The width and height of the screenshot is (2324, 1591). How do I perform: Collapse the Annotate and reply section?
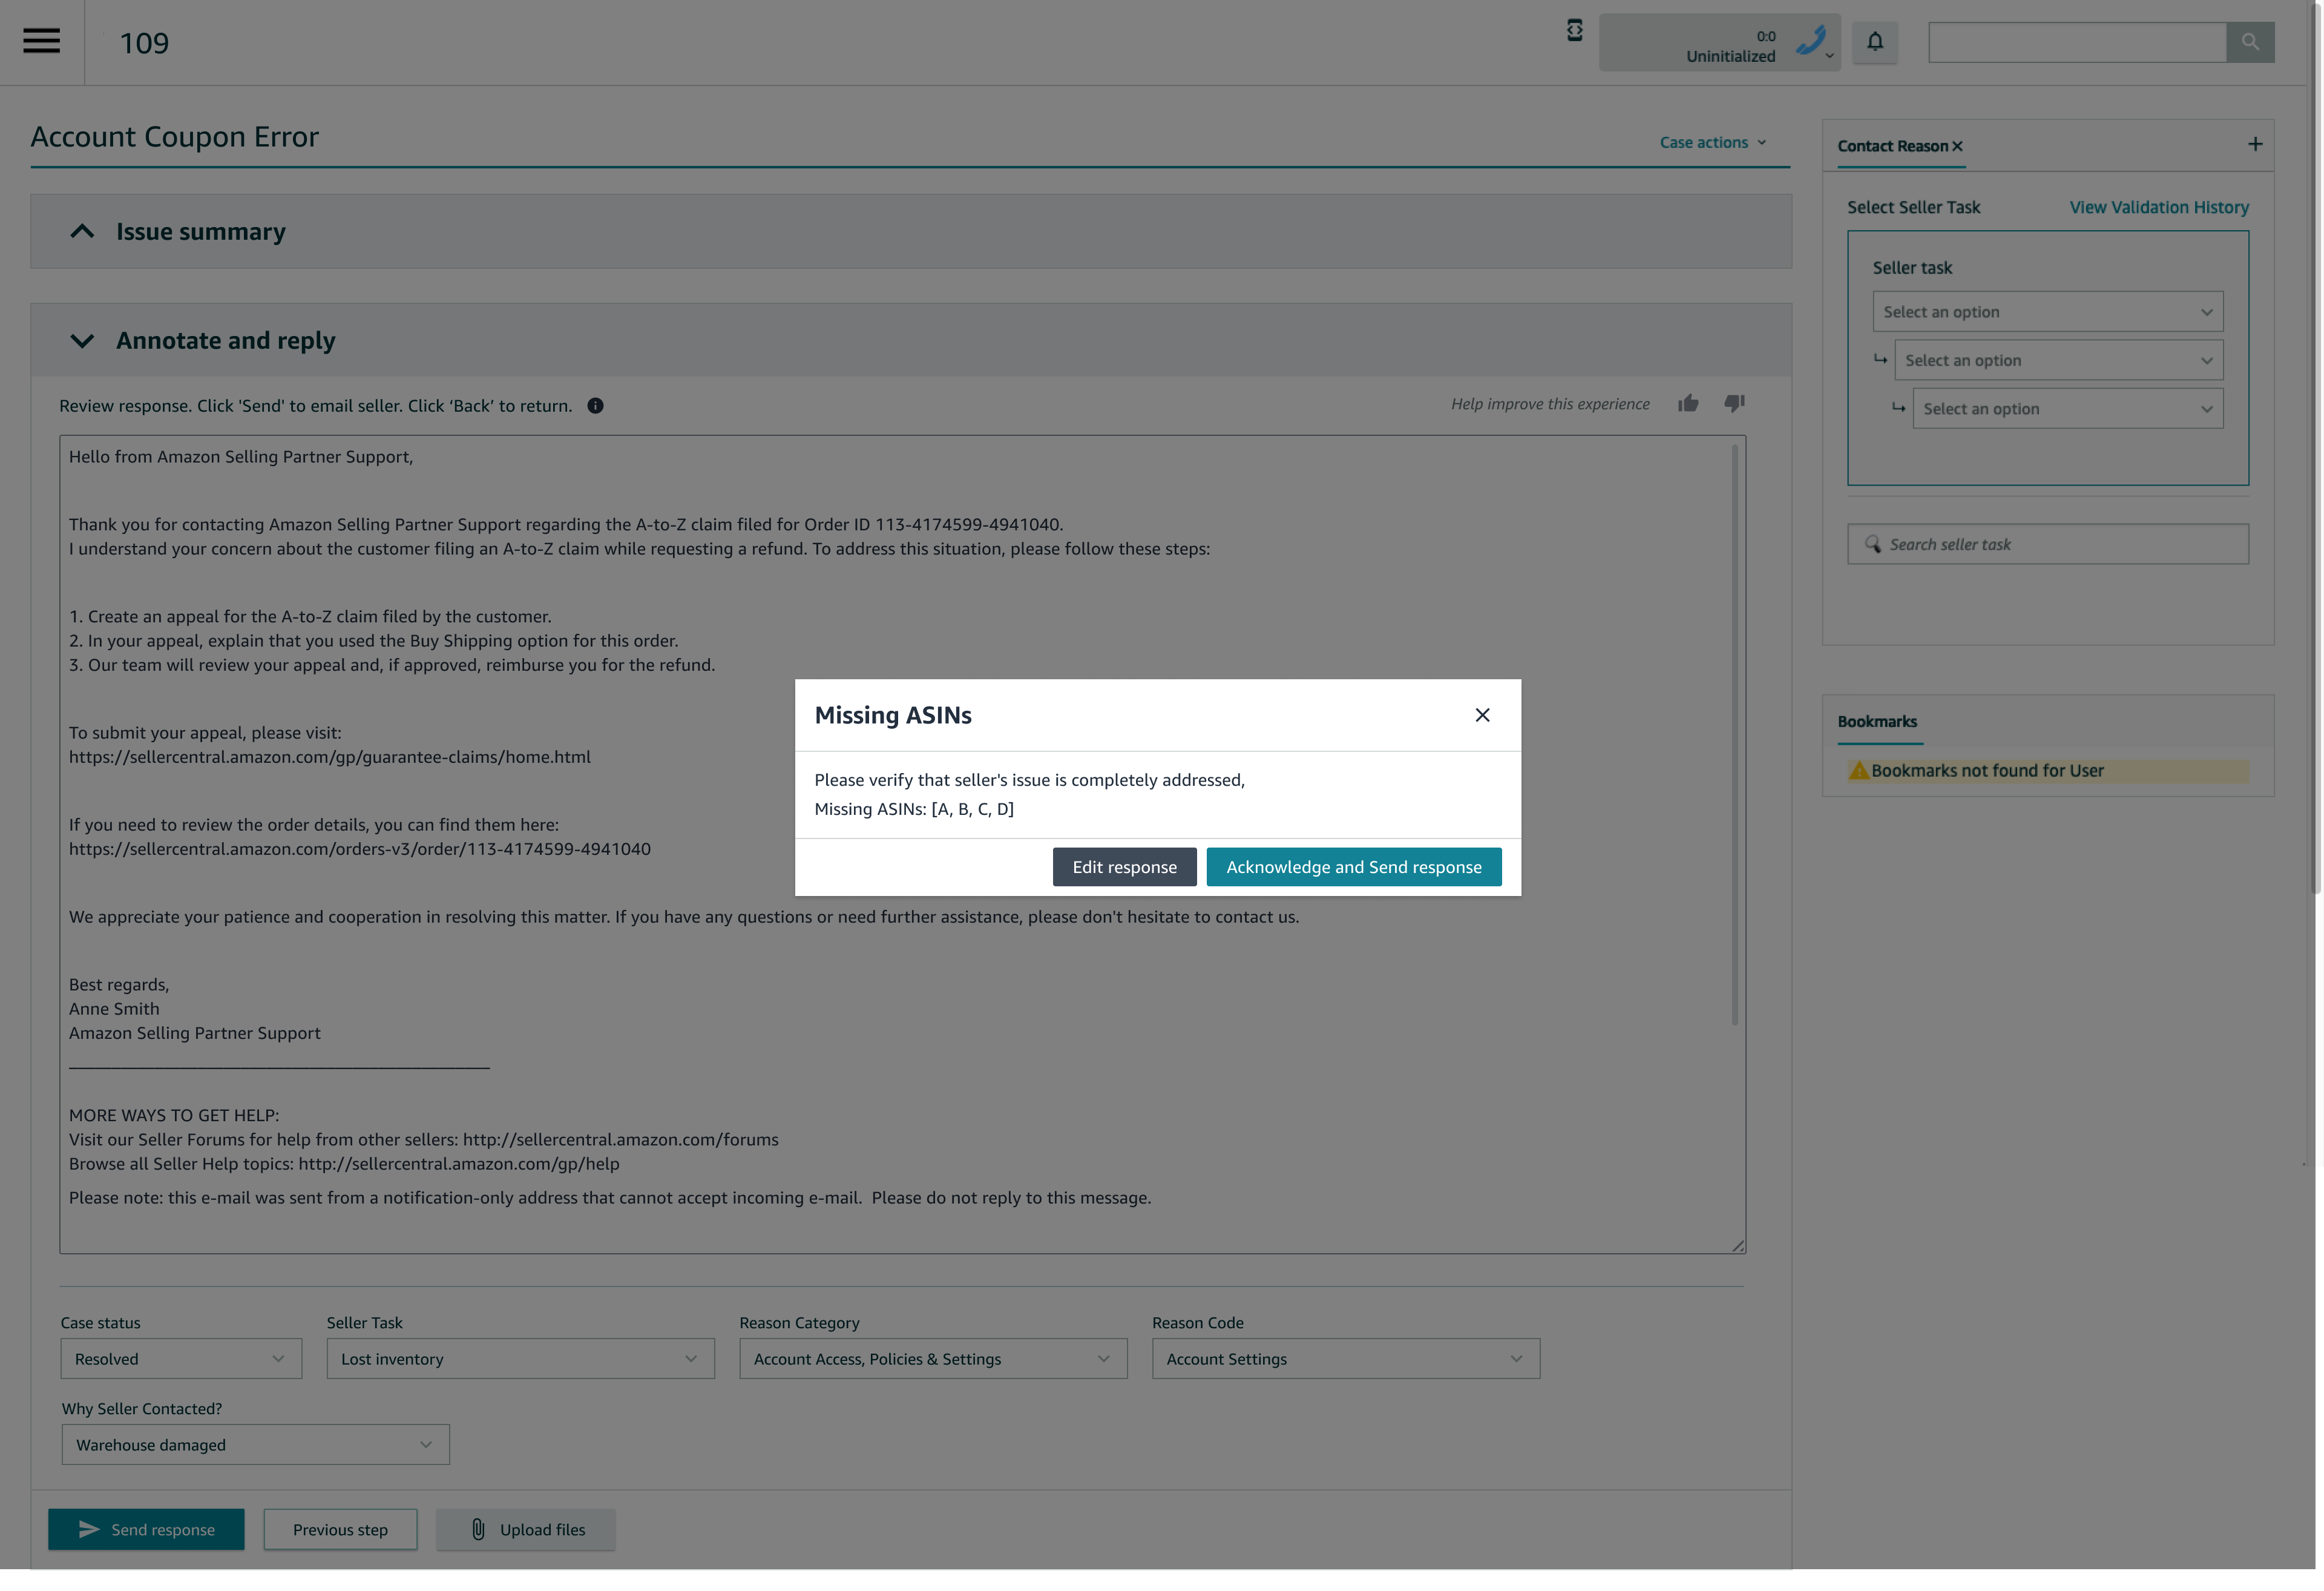(81, 340)
